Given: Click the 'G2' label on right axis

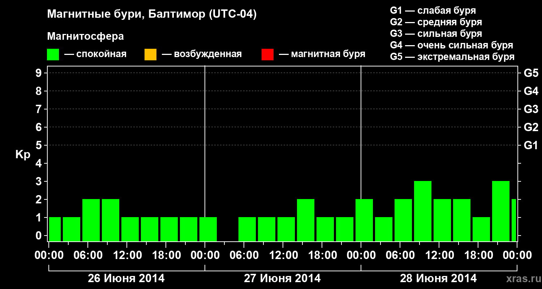Looking at the screenshot, I should tap(531, 127).
